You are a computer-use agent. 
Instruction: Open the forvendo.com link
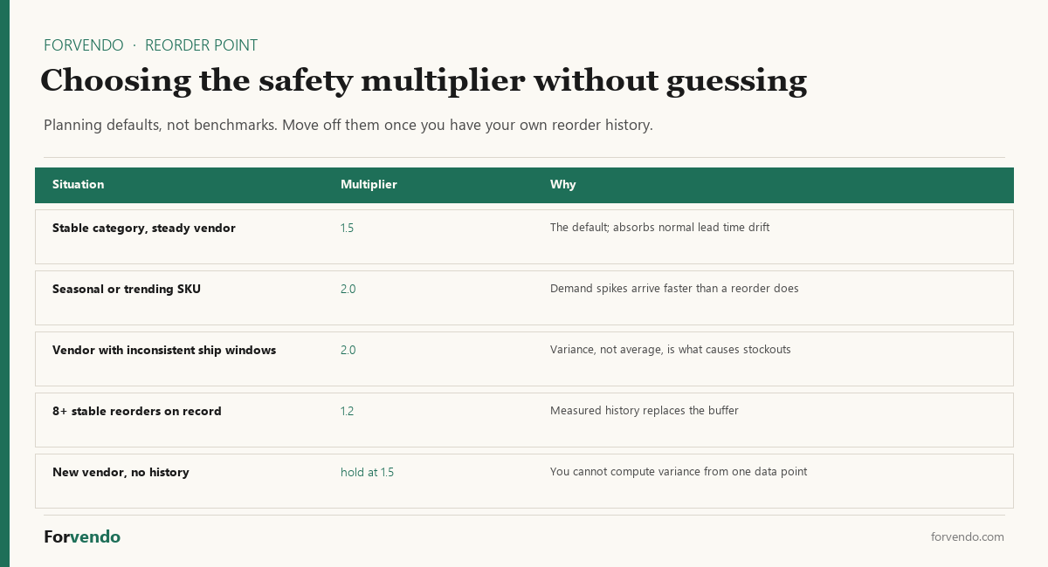click(x=968, y=536)
